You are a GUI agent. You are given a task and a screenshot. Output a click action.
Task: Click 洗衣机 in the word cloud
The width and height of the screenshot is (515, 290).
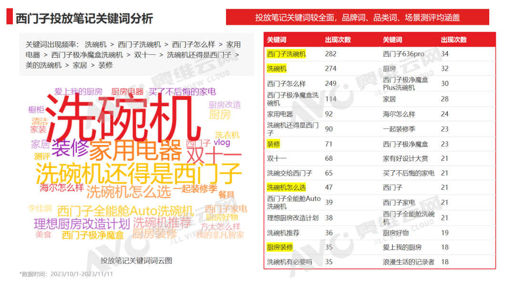coord(227,135)
